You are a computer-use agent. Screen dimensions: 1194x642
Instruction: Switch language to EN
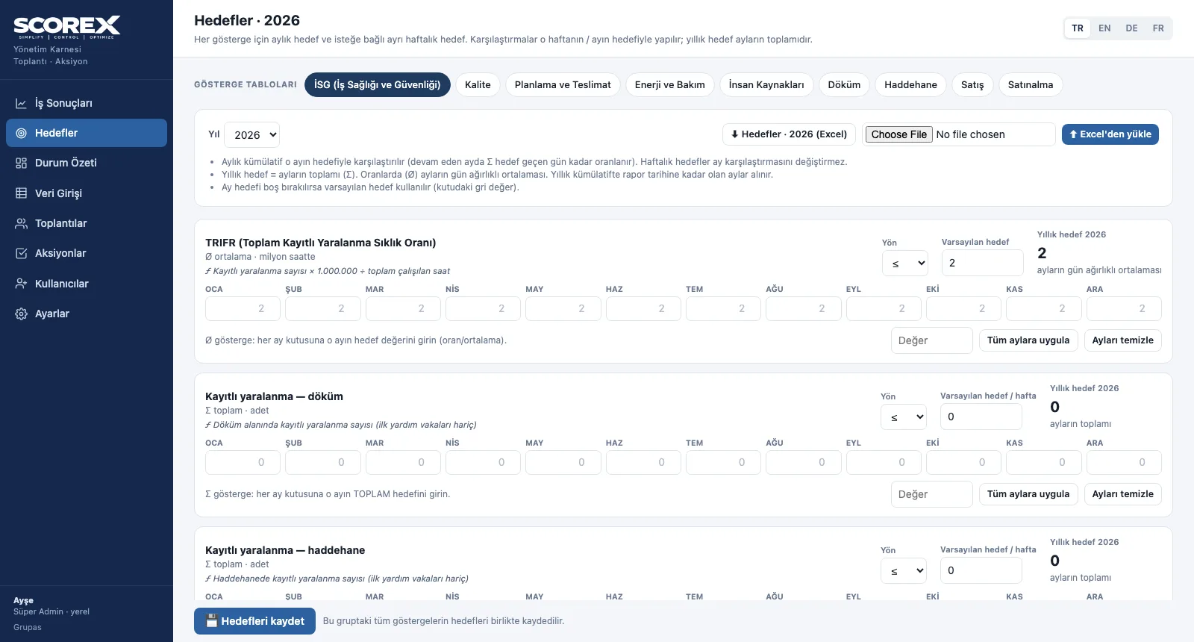click(1104, 28)
